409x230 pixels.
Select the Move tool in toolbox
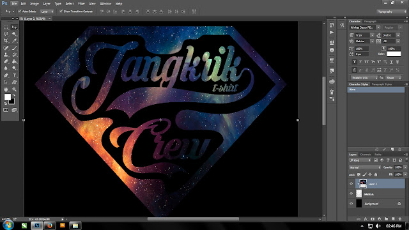point(14,27)
